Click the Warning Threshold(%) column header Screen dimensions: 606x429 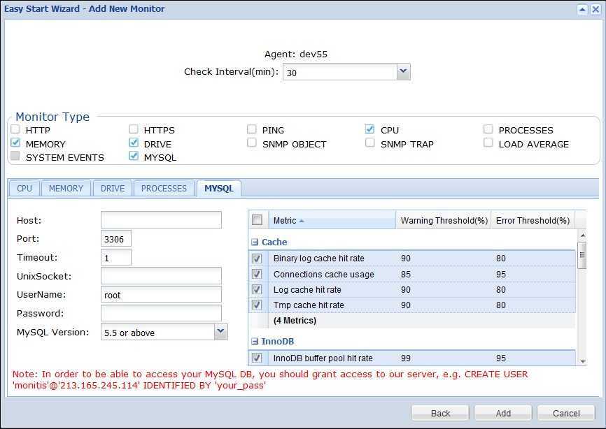click(x=444, y=220)
